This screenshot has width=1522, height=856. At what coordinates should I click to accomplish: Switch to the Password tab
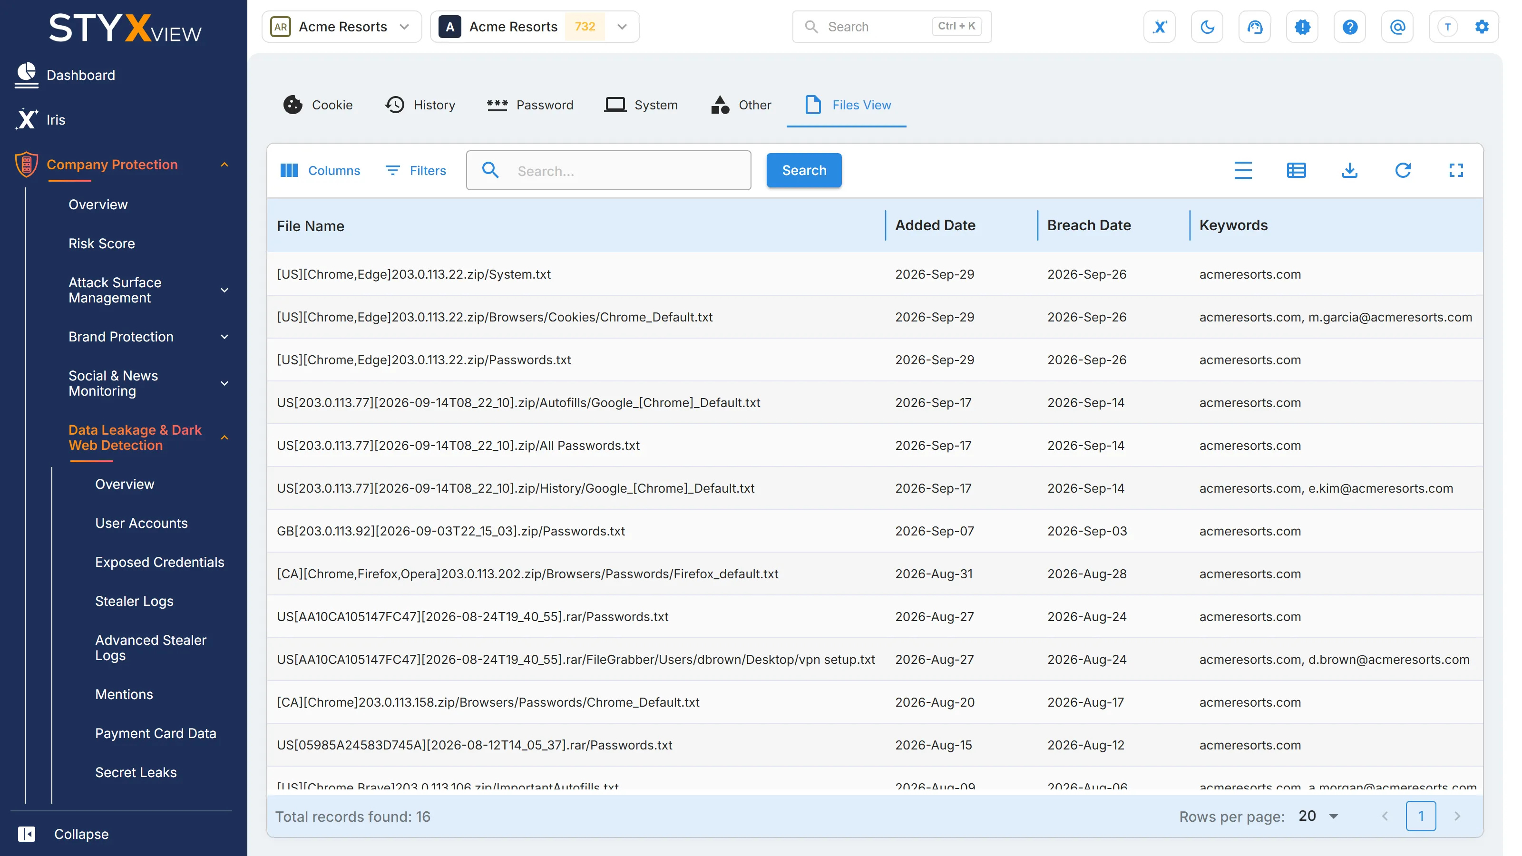pyautogui.click(x=530, y=105)
